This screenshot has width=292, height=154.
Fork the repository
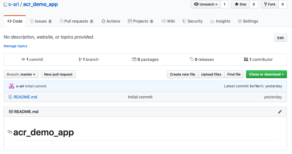point(270,4)
